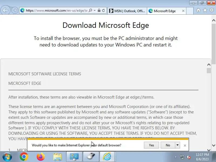The width and height of the screenshot is (216, 162).
Task: Open the Tools gear menu
Action: (x=212, y=10)
